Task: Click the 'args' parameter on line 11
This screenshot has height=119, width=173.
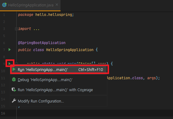Action: (x=151, y=78)
